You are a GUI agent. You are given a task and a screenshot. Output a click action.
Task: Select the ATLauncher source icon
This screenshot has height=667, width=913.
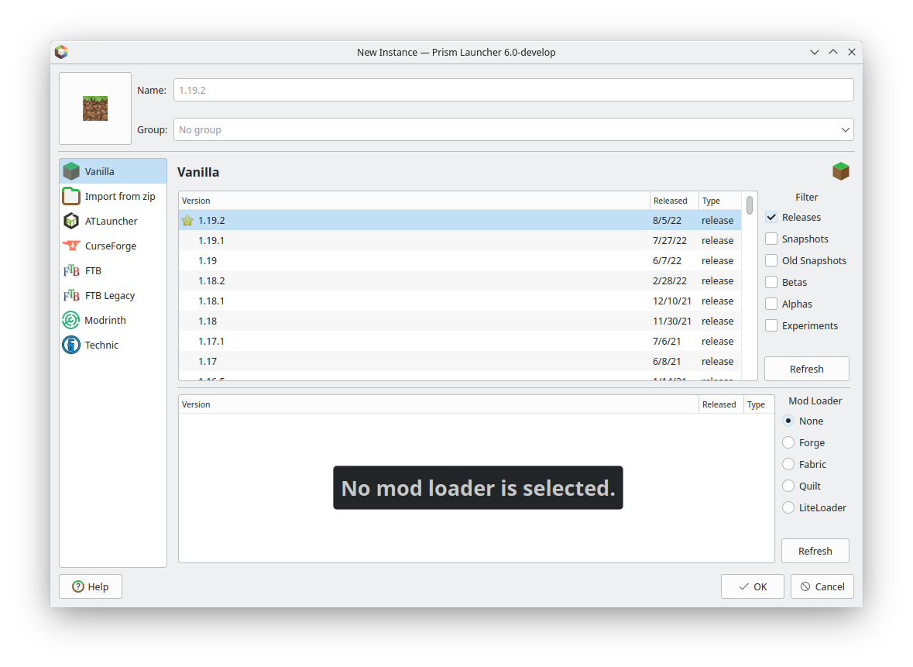point(71,221)
